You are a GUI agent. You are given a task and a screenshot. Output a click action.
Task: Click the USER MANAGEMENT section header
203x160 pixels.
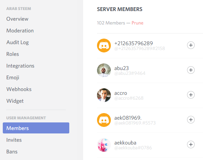click(26, 118)
